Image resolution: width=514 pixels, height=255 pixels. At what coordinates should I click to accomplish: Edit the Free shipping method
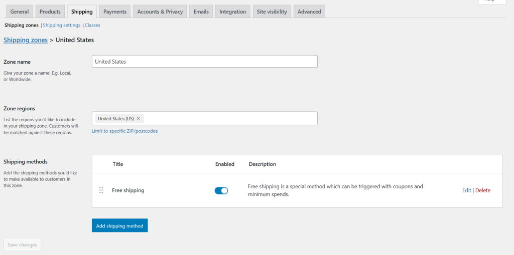tap(466, 190)
